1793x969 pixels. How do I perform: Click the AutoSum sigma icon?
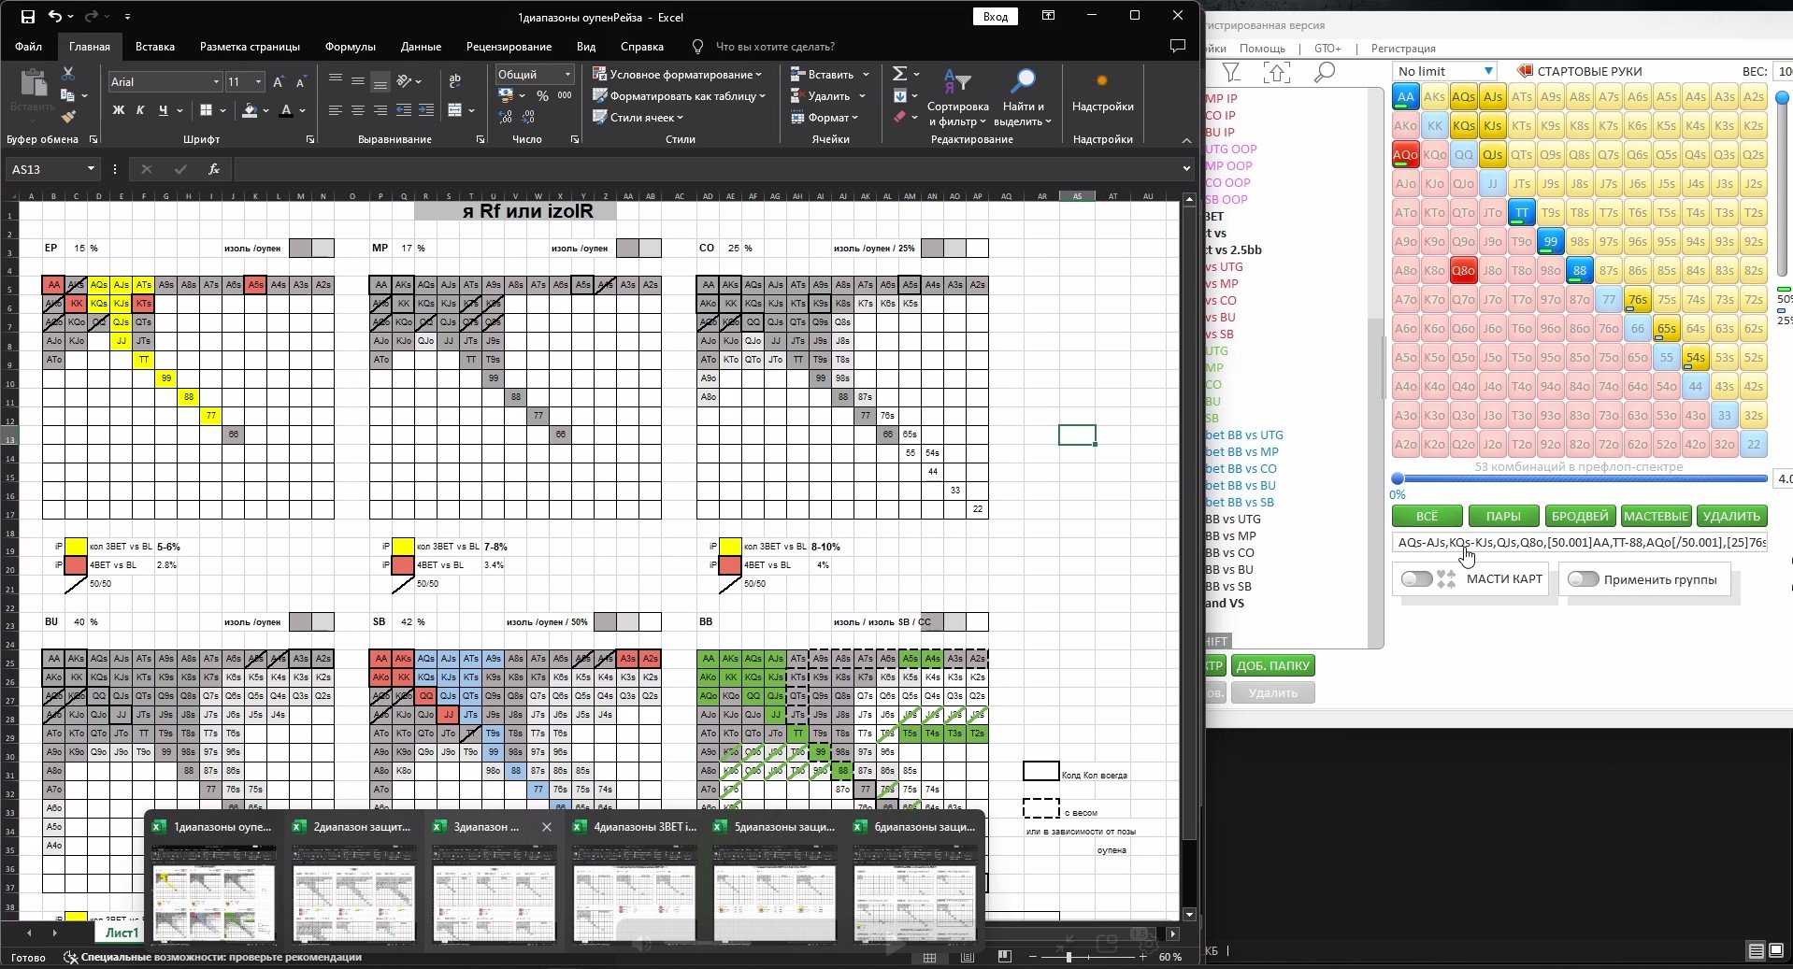(x=899, y=74)
